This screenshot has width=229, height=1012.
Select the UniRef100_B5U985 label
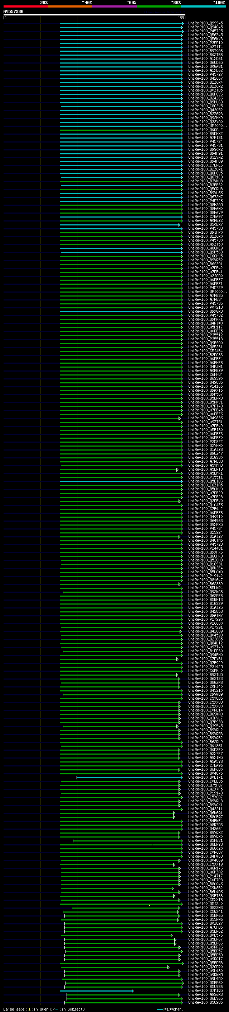[205, 1003]
